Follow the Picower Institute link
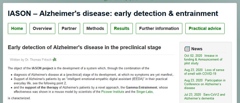240x103 pixels. click(x=113, y=92)
